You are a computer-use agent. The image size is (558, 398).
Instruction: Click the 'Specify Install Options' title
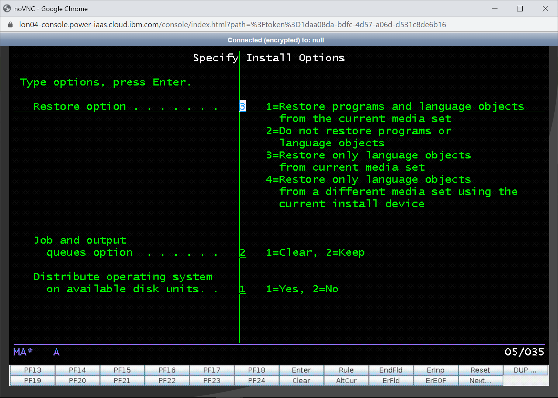pos(269,58)
